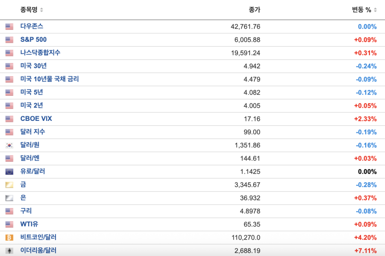385x256 pixels.
Task: Open the 다우존스 index link
Action: tap(31, 26)
